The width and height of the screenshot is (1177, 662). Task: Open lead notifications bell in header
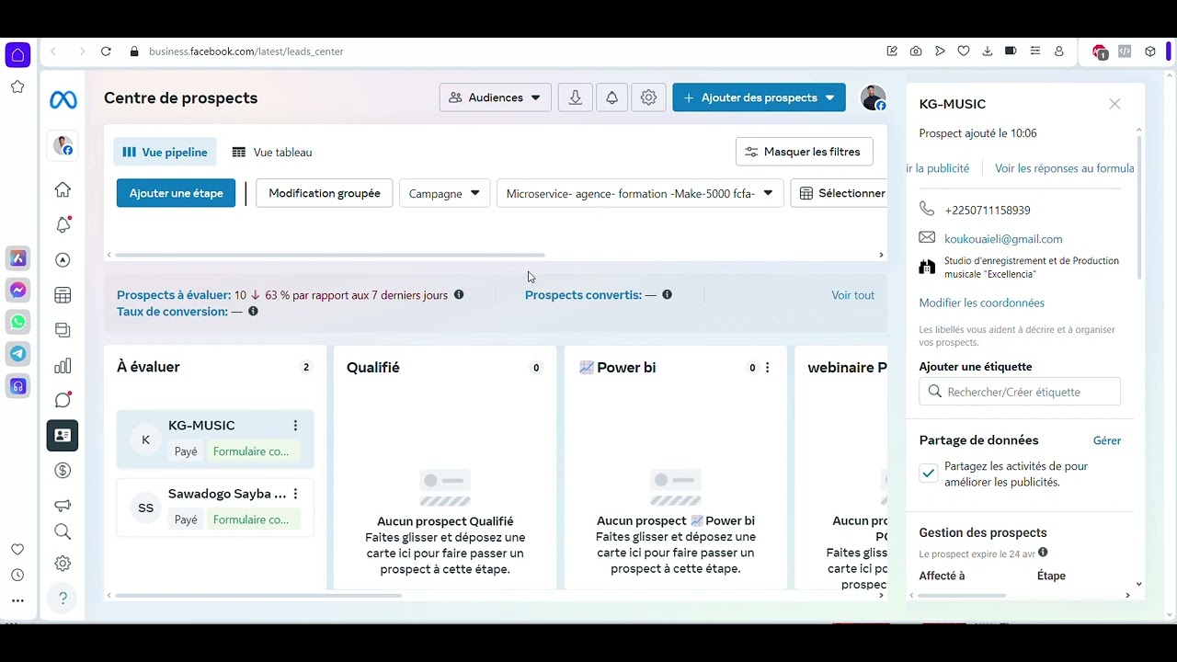[611, 97]
